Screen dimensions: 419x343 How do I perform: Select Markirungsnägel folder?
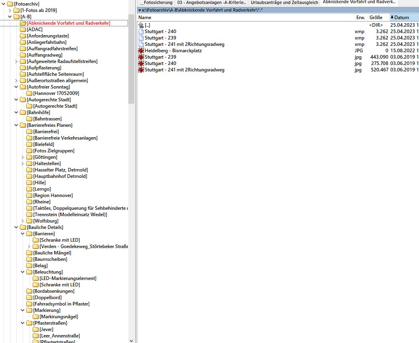59,317
